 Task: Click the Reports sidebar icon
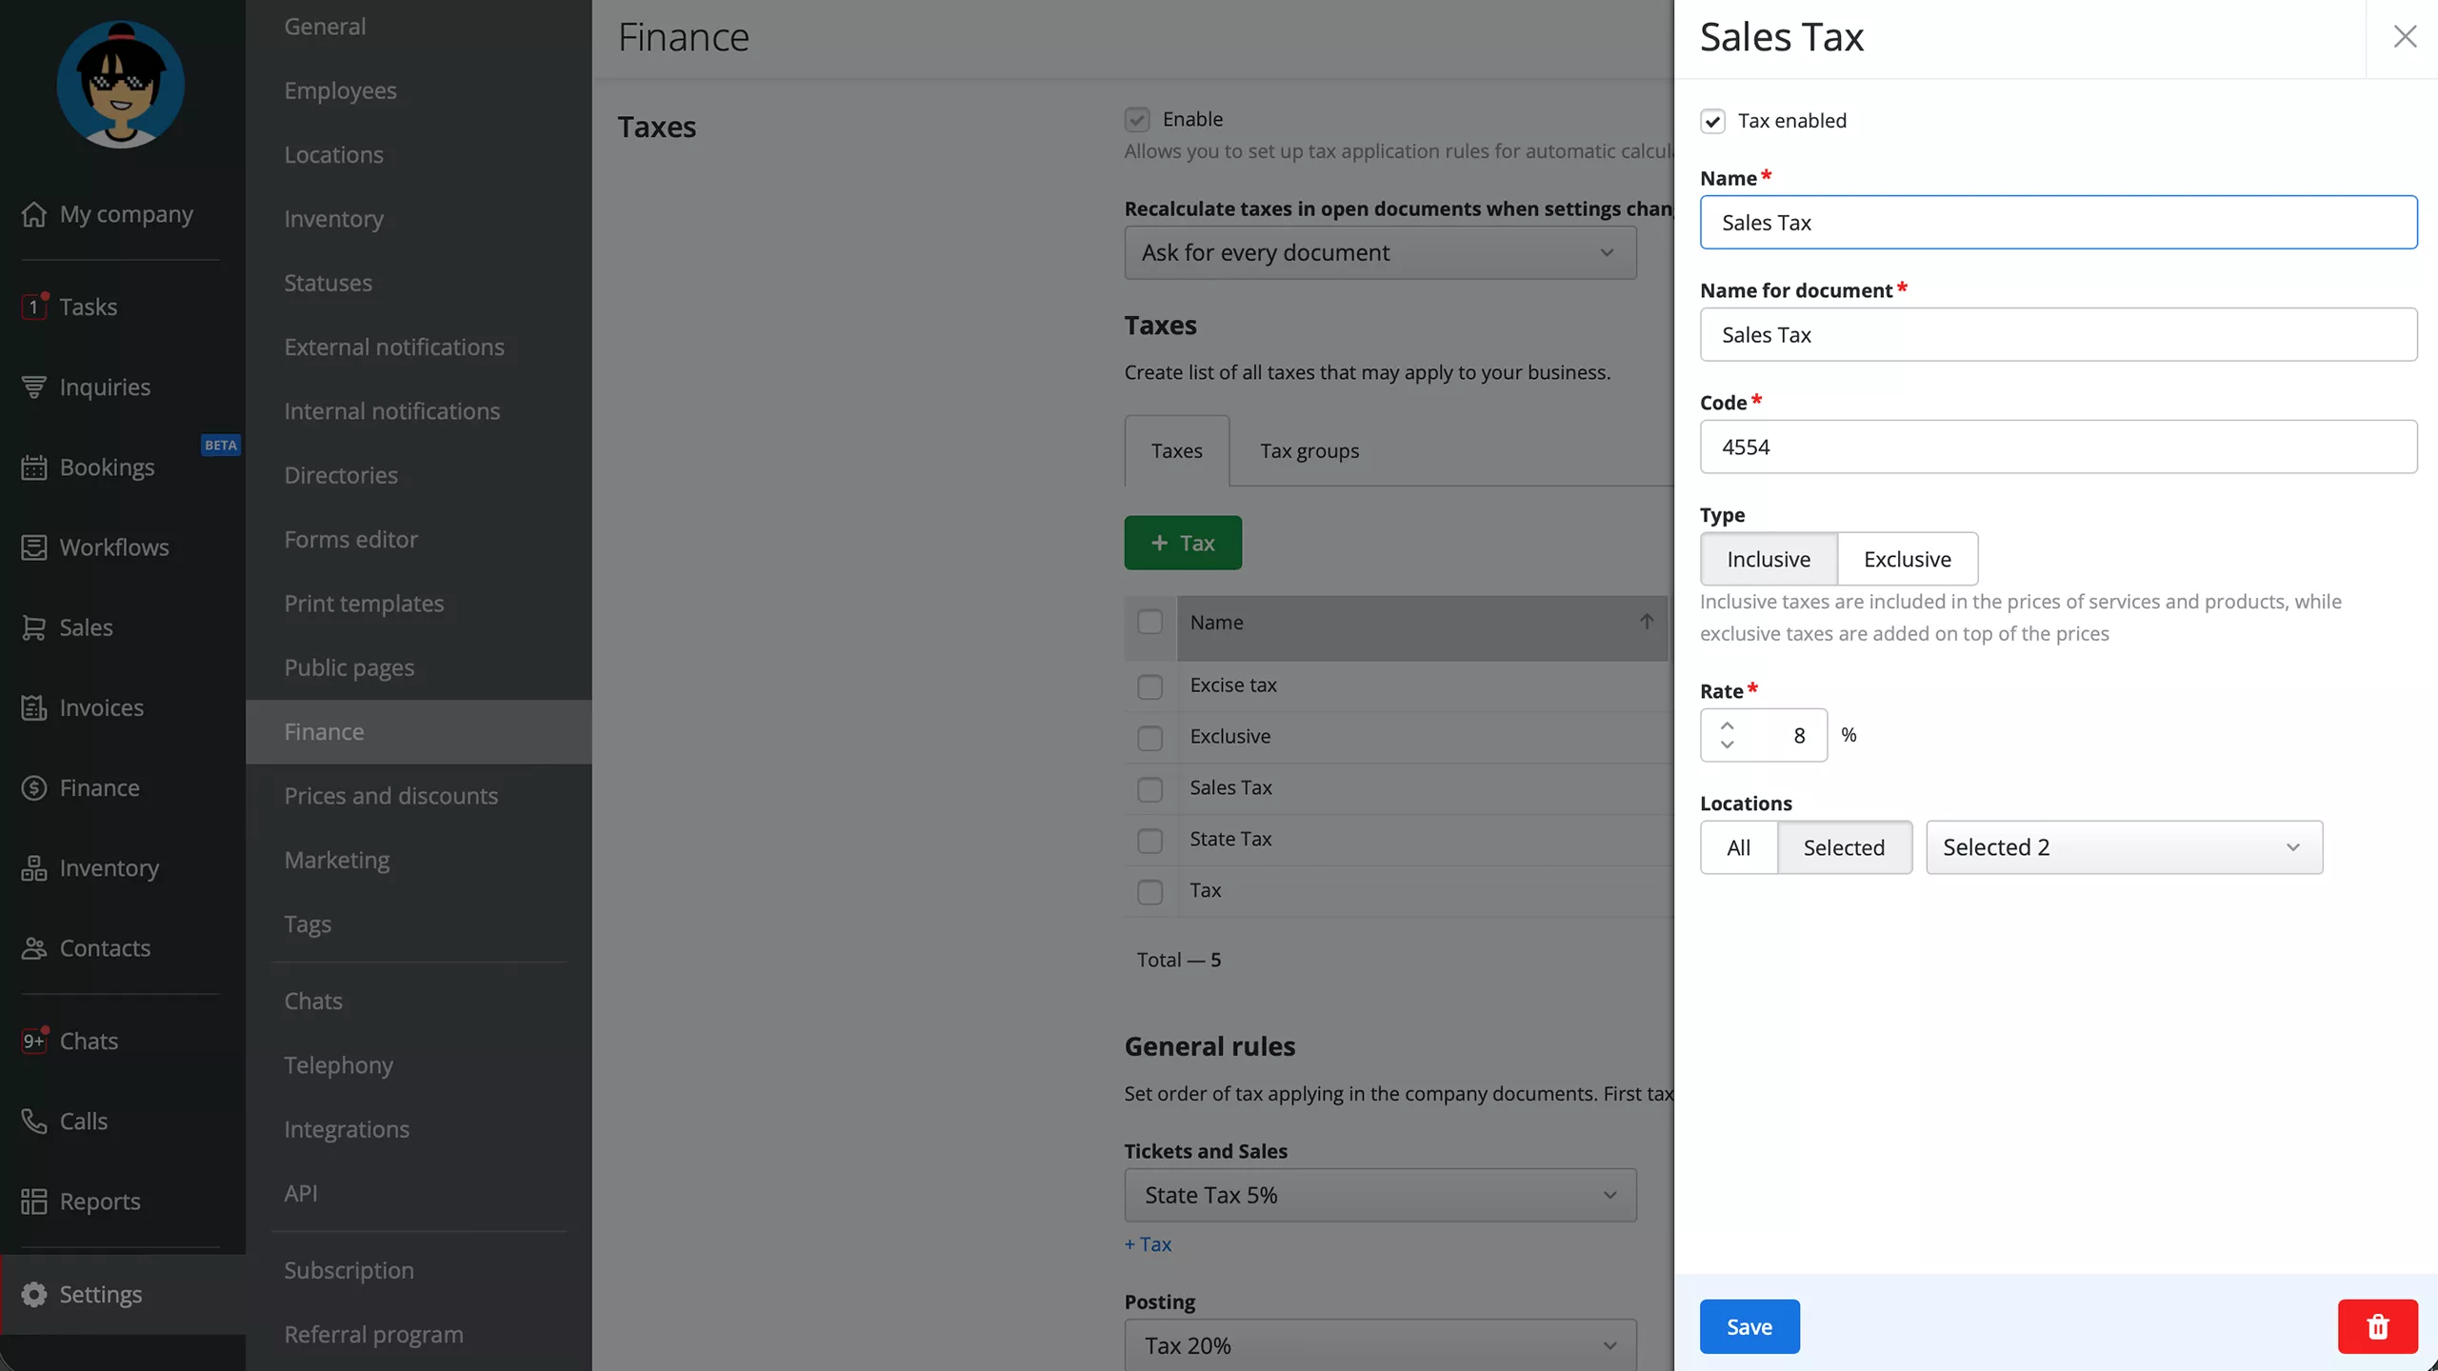(34, 1202)
